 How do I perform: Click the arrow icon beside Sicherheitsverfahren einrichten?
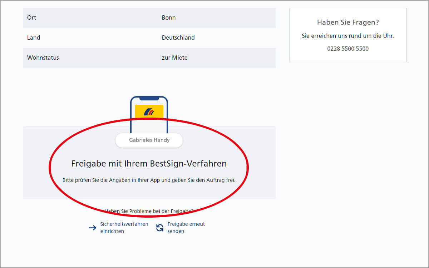point(93,228)
